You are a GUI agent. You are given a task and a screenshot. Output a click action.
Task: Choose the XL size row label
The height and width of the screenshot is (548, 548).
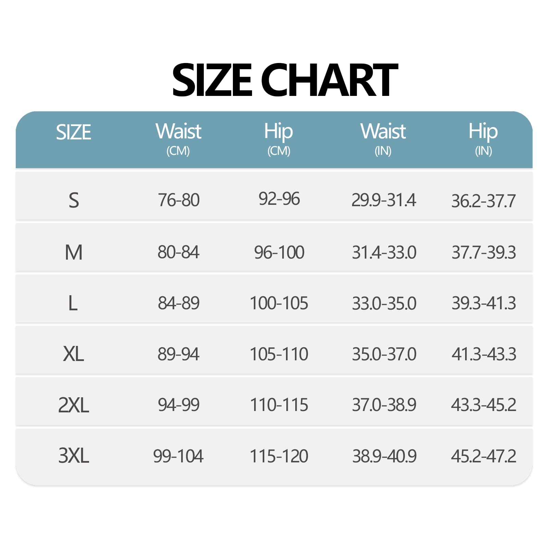click(x=74, y=354)
